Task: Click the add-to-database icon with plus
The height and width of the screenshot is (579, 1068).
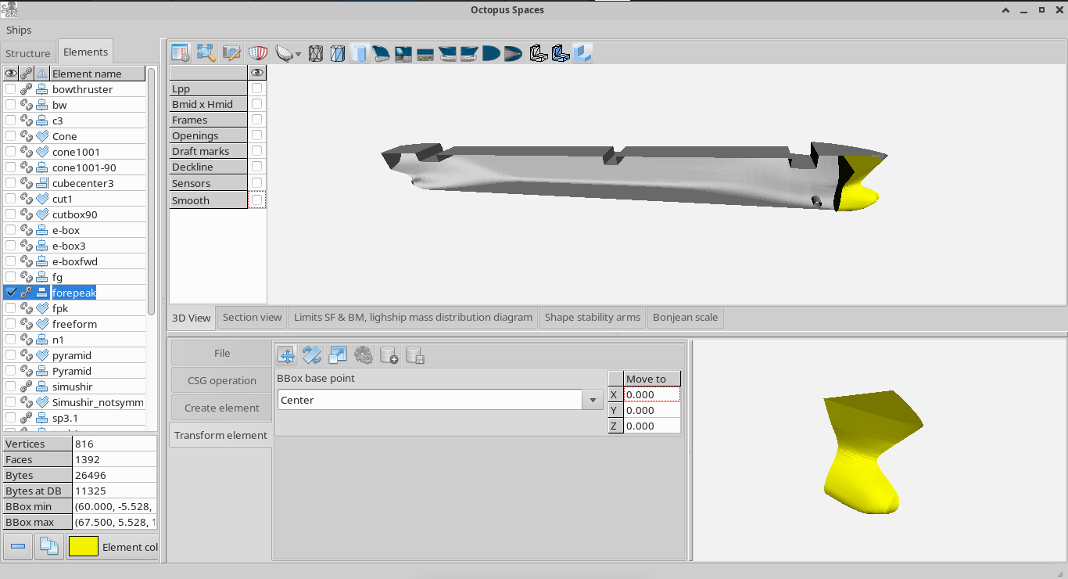Action: (389, 355)
